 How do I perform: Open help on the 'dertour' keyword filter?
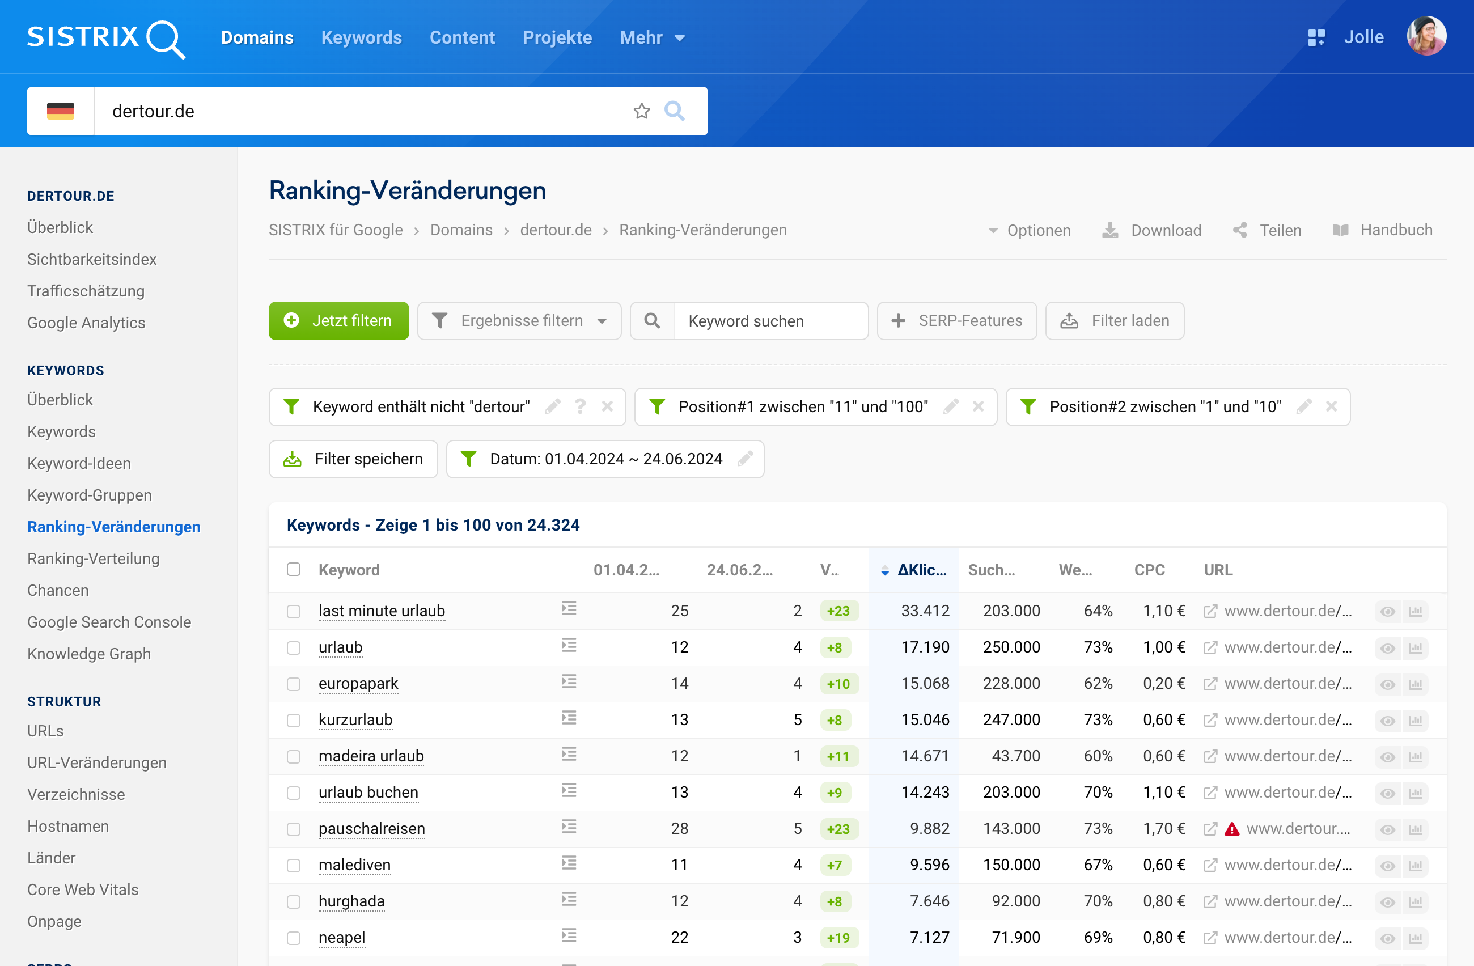(x=581, y=407)
